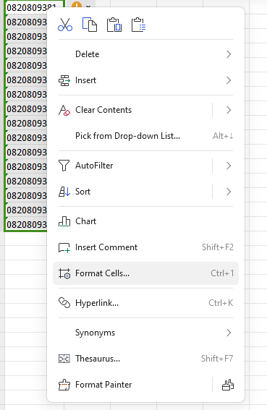Expand the AutoFilter submenu arrow
This screenshot has height=410, width=267.
229,166
